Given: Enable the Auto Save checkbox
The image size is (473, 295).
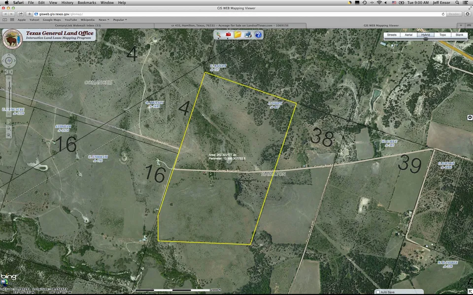Looking at the screenshot, I should (x=377, y=292).
